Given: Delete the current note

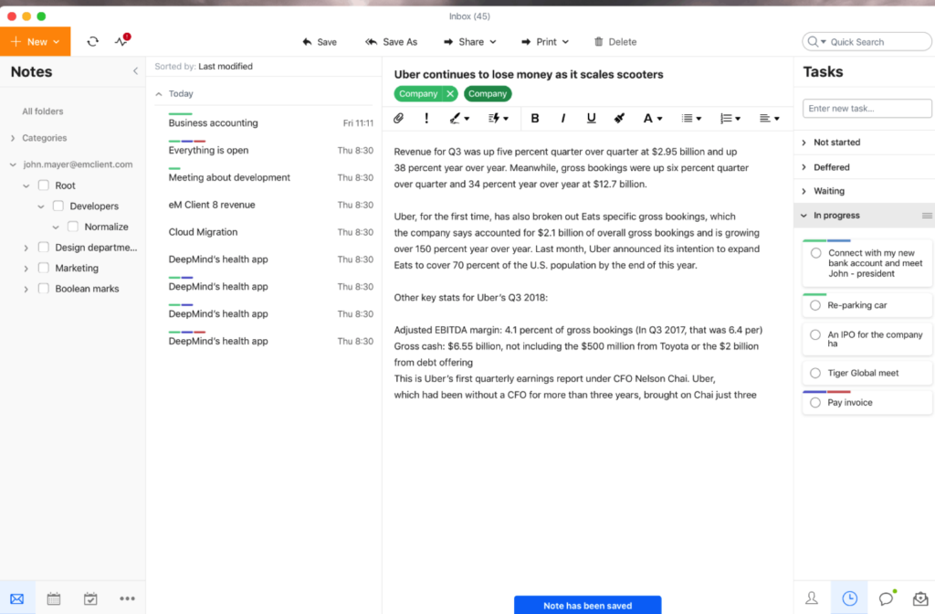Looking at the screenshot, I should (x=615, y=42).
